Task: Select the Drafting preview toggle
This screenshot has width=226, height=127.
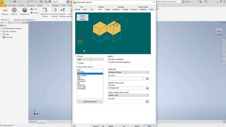Action: 82,19
